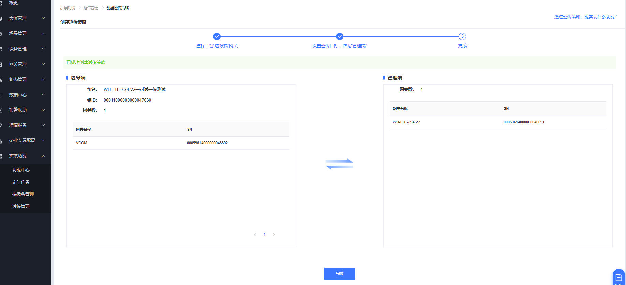Click the completed first step checkmark icon
The image size is (626, 285).
point(217,36)
